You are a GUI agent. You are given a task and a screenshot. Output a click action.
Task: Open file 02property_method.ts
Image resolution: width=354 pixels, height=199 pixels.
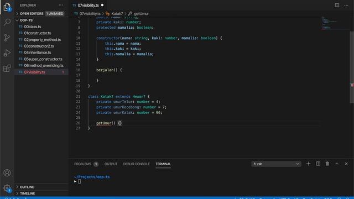43,40
